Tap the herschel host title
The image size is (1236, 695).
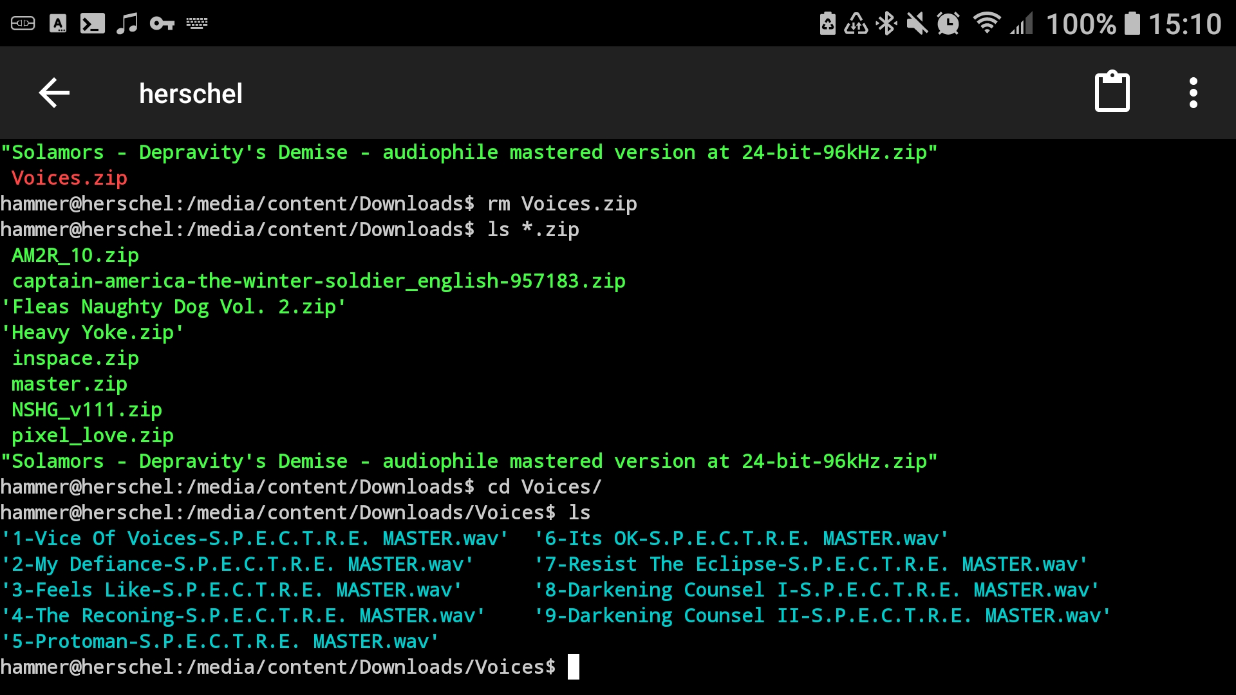coord(191,94)
